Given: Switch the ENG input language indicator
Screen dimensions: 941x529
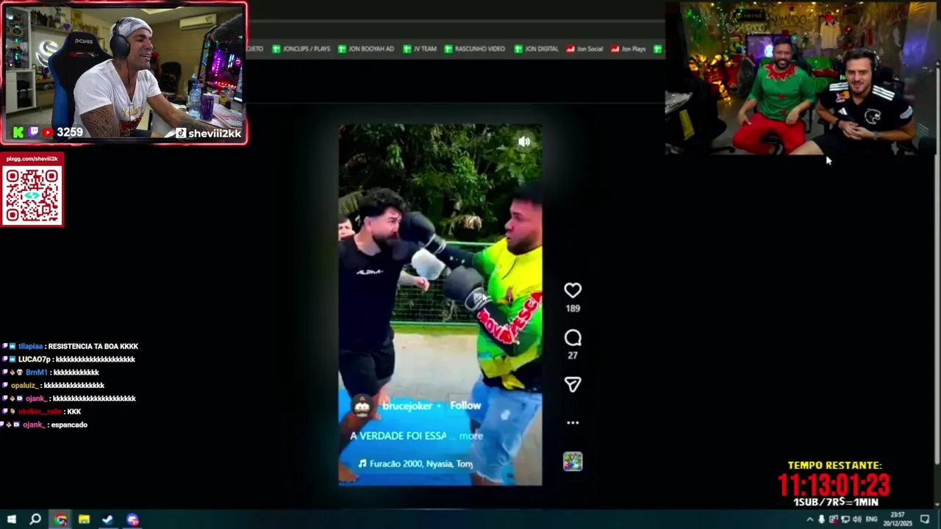Looking at the screenshot, I should [x=872, y=519].
